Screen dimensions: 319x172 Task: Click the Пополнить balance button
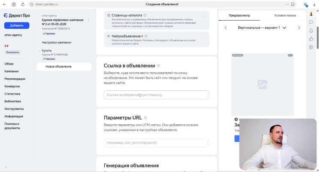(12, 52)
